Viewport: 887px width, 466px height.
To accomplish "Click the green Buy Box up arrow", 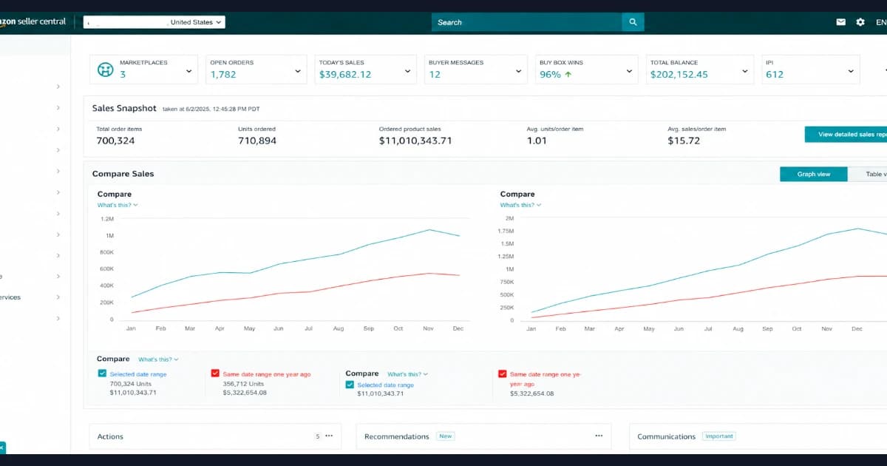I will (x=568, y=75).
